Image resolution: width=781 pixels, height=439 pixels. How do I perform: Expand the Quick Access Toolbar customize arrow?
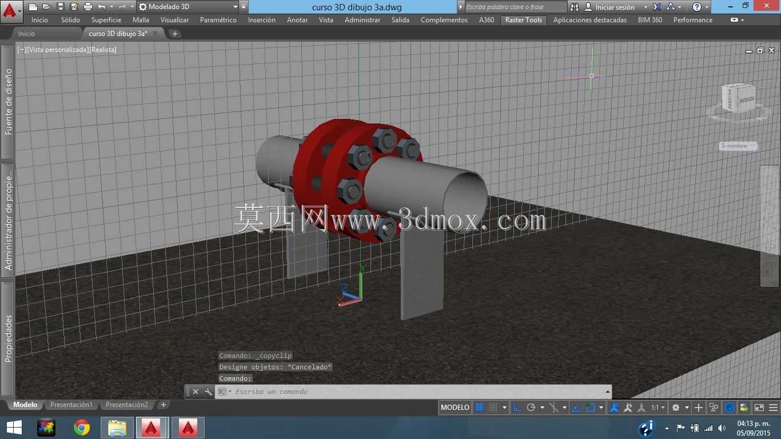(x=244, y=7)
